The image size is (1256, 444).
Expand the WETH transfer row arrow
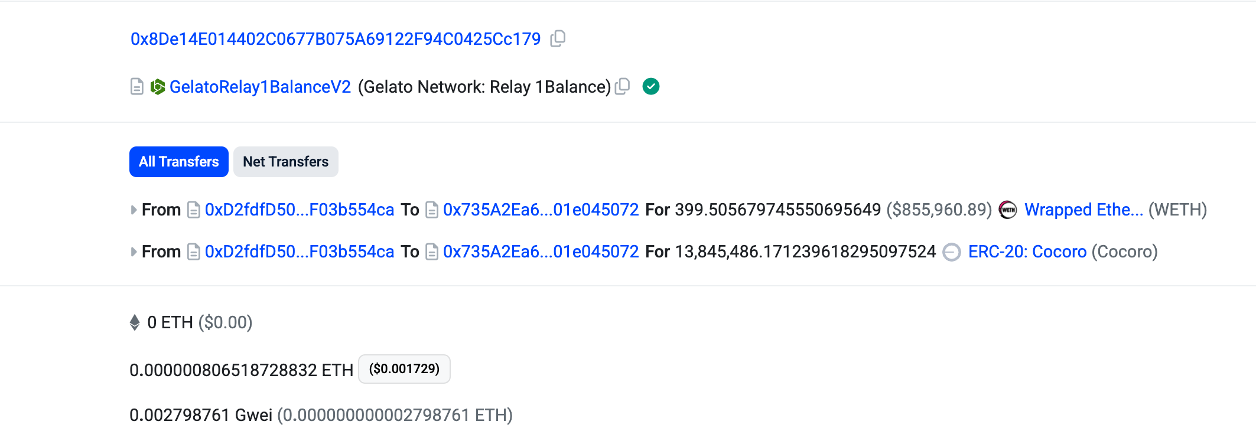(x=134, y=210)
